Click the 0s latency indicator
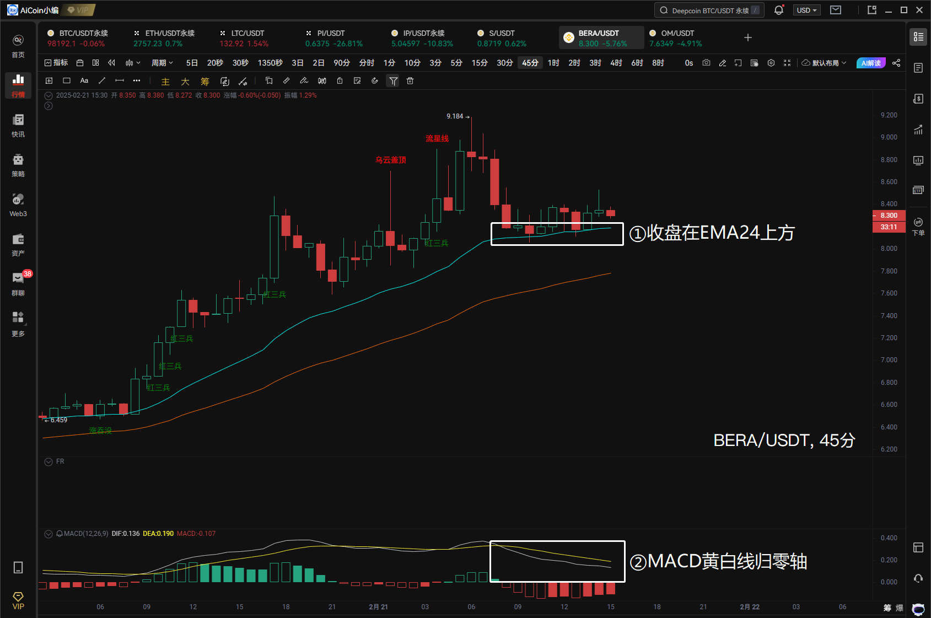The image size is (931, 618). click(x=689, y=63)
